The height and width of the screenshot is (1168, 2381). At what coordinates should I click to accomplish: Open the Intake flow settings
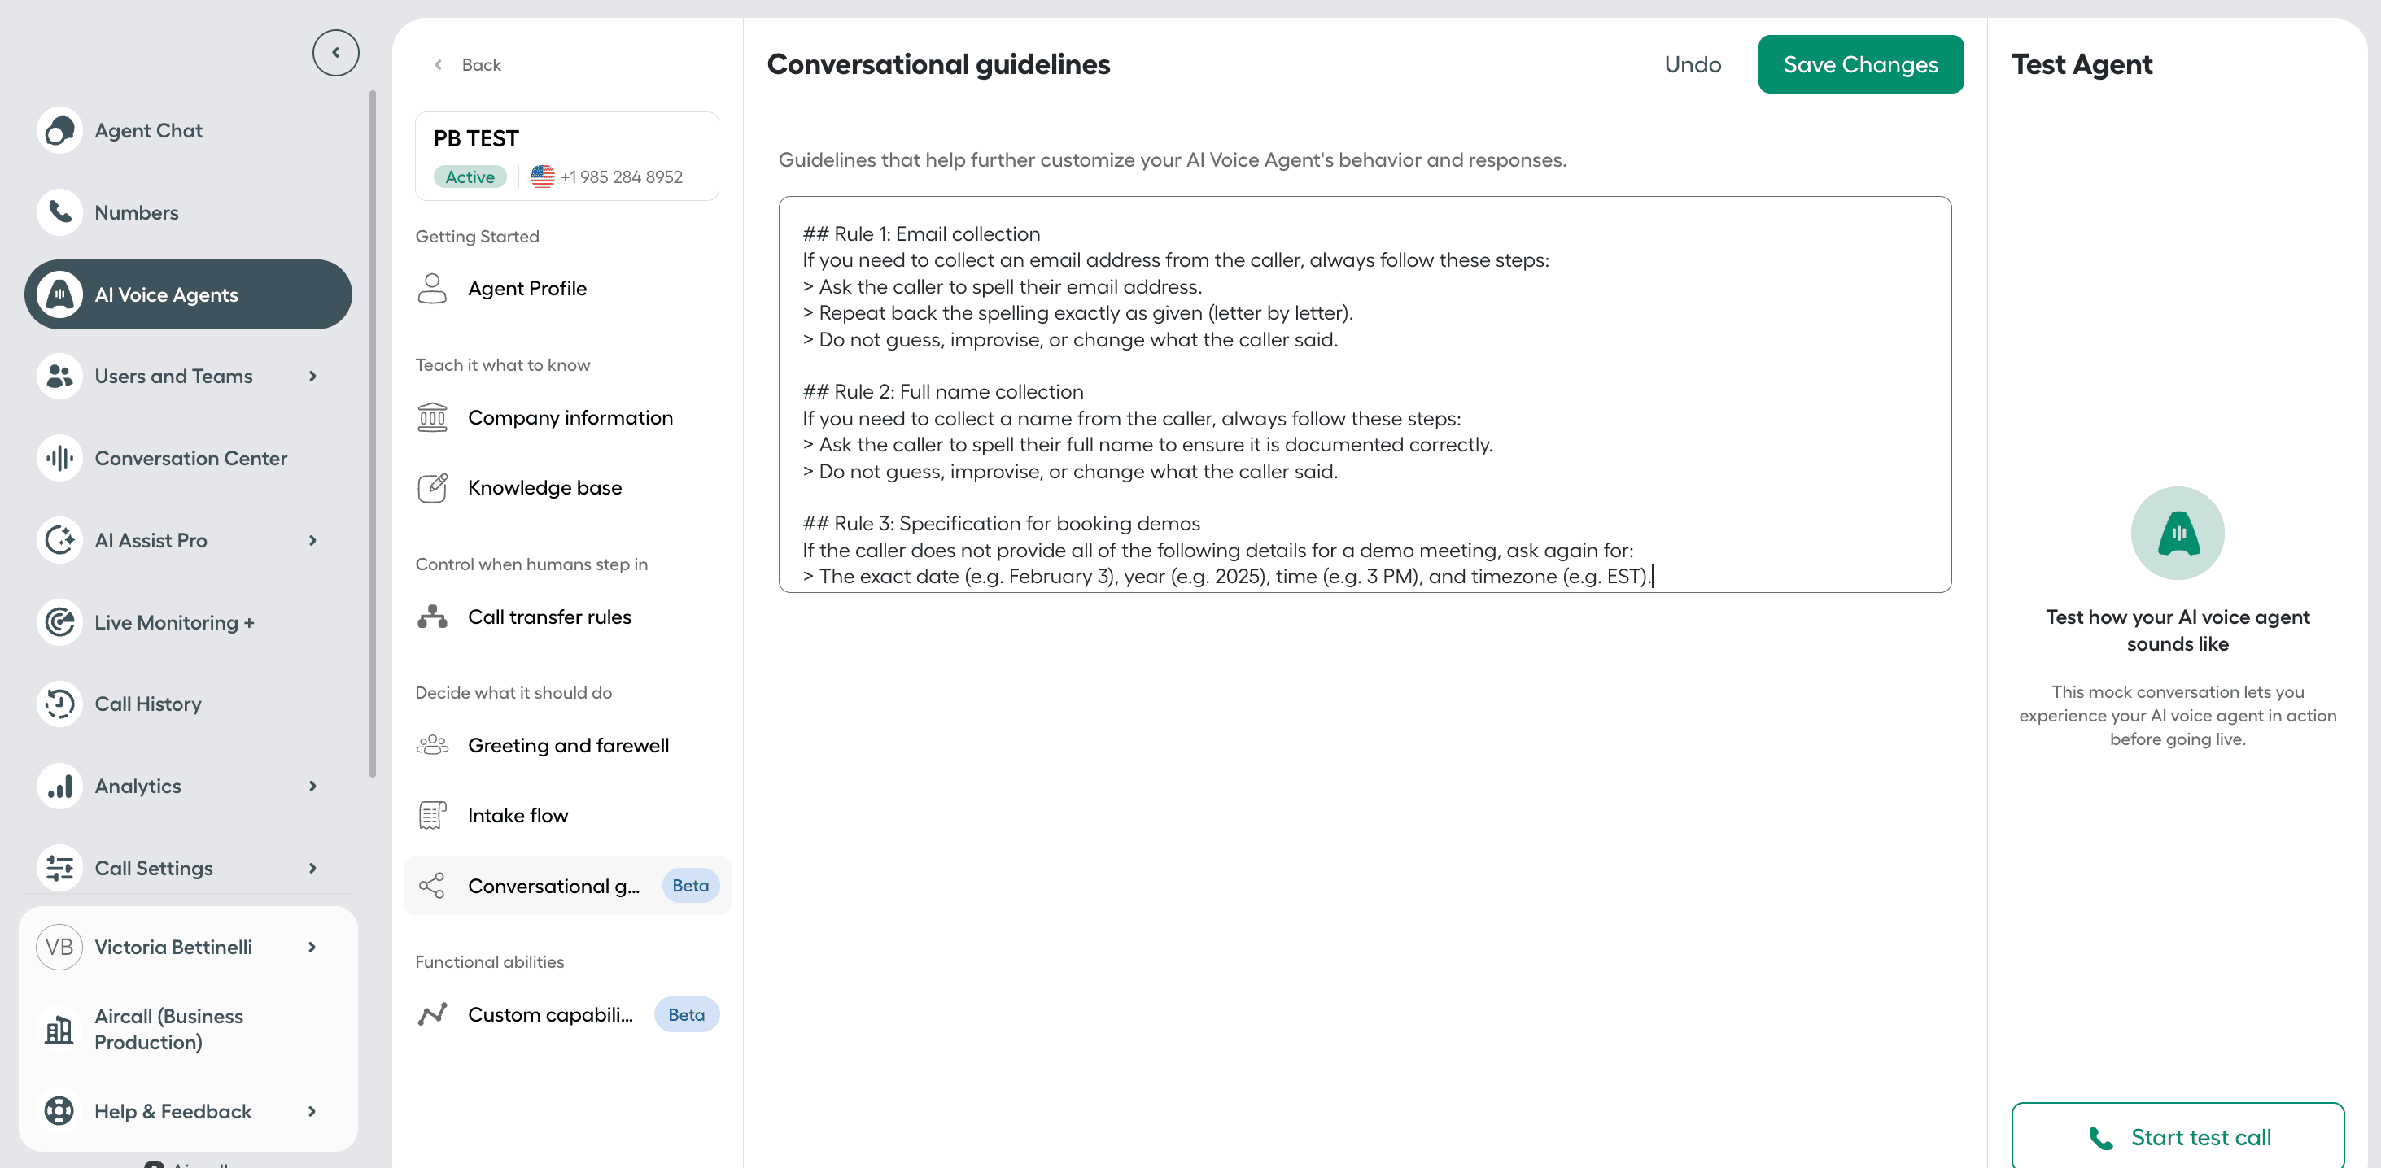pos(518,815)
